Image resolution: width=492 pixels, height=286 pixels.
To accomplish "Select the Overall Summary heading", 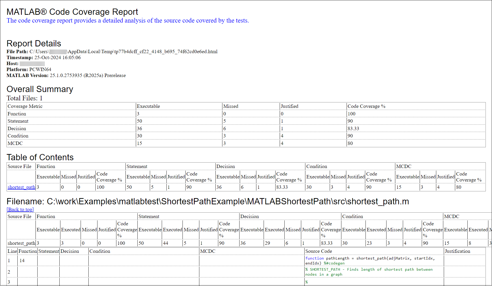I will click(40, 89).
